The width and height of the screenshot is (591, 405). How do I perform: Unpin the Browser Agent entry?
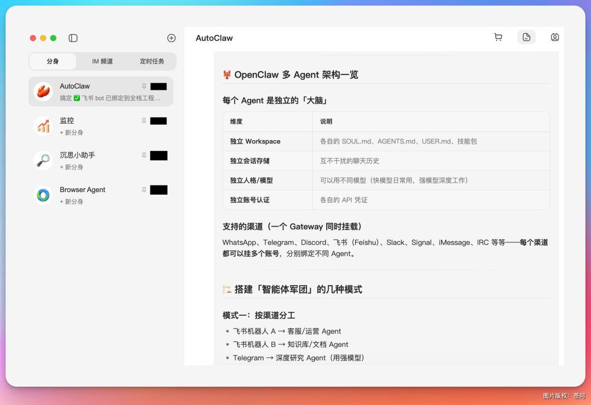(x=143, y=190)
